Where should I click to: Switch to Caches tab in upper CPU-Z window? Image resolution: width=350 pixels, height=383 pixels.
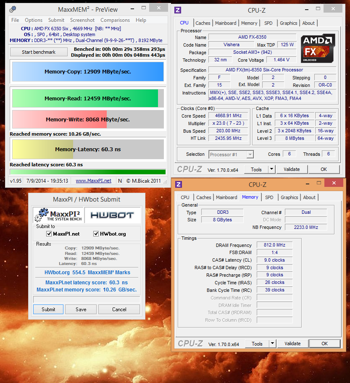[x=203, y=23]
